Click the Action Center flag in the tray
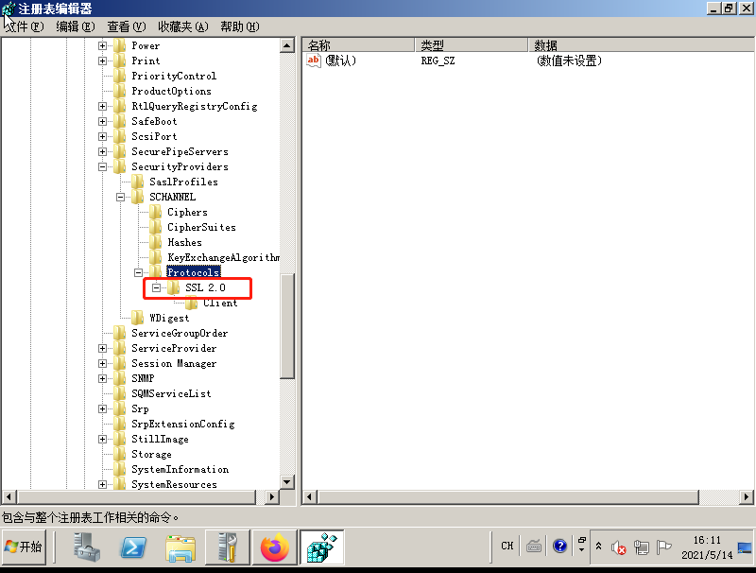 666,546
